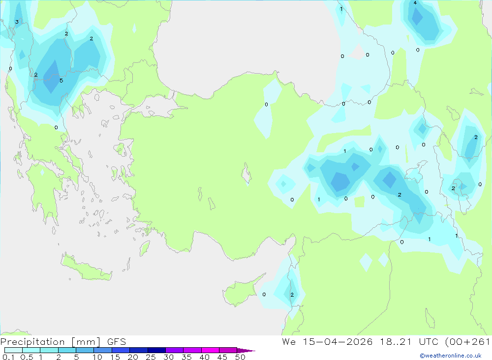The height and width of the screenshot is (360, 492).
Task: Click the legend label '0.1'
Action: pos(8,357)
